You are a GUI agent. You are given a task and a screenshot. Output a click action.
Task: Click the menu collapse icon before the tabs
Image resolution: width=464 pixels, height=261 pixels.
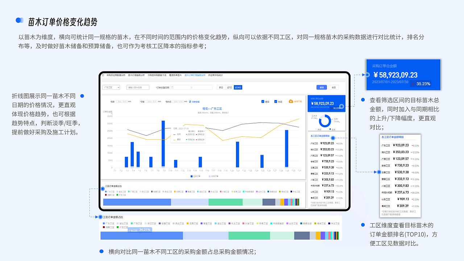point(103,75)
